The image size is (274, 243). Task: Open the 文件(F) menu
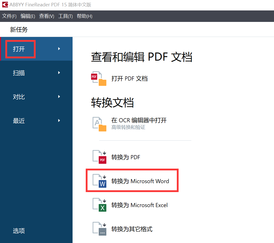tap(9, 16)
